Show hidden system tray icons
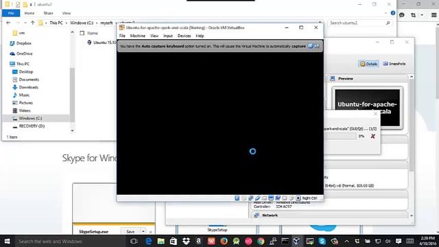 click(x=347, y=241)
